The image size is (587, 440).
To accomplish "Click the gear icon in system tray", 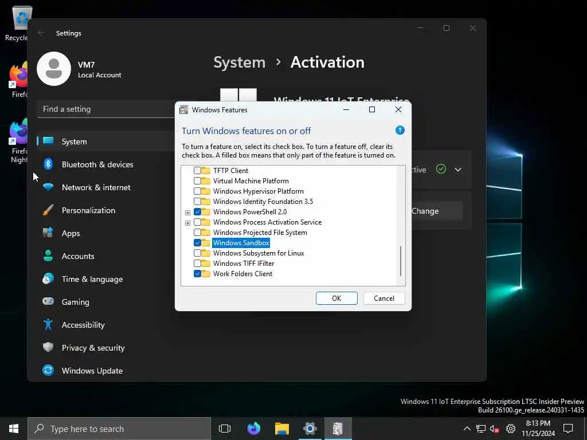I will [x=511, y=429].
